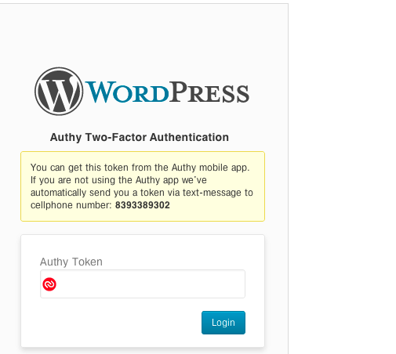
Task: Click "Authentication" word in the heading
Action: tap(189, 137)
